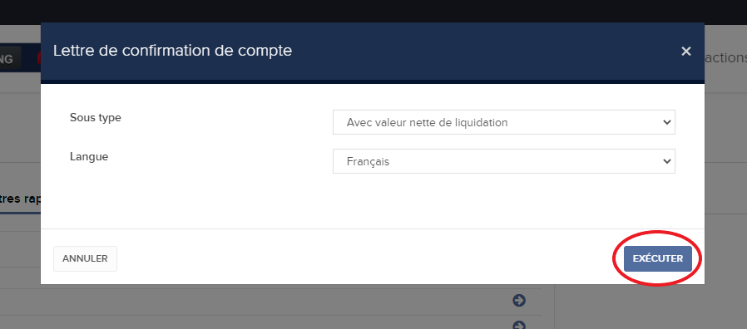Image resolution: width=747 pixels, height=329 pixels.
Task: Click the 'actions' text behind the dialog
Action: pyautogui.click(x=725, y=57)
